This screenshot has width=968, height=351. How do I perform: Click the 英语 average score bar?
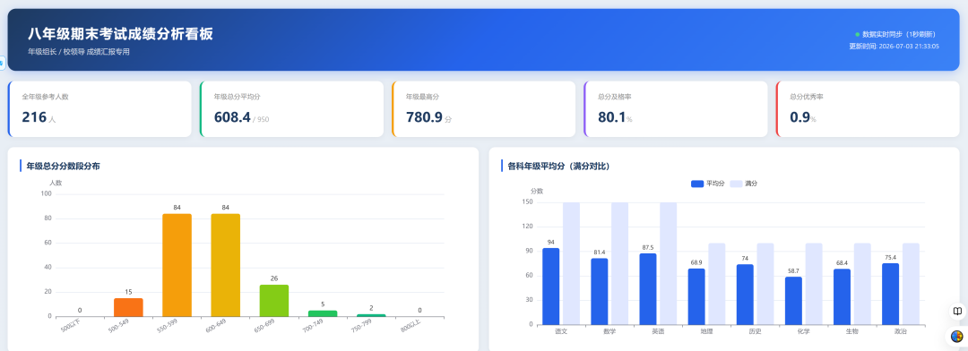click(x=648, y=288)
